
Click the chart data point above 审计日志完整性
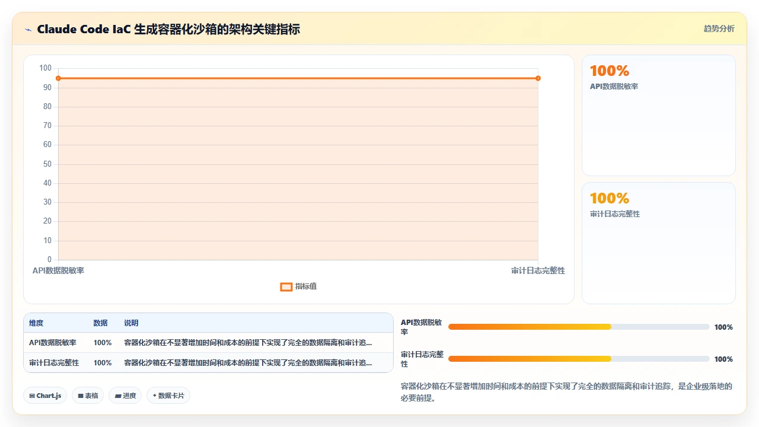point(538,78)
